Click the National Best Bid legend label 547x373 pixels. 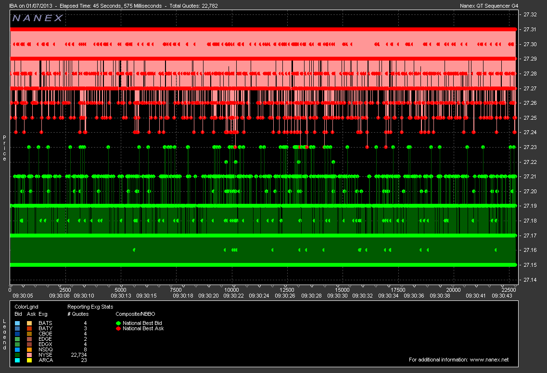[142, 323]
